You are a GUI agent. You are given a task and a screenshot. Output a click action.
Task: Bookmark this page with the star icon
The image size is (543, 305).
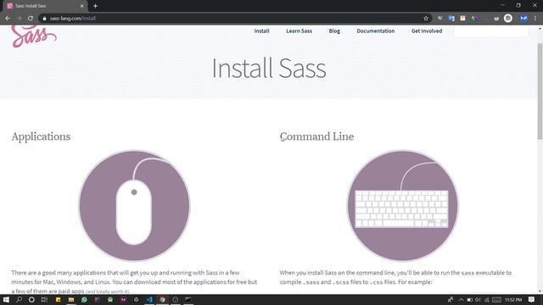coord(426,19)
